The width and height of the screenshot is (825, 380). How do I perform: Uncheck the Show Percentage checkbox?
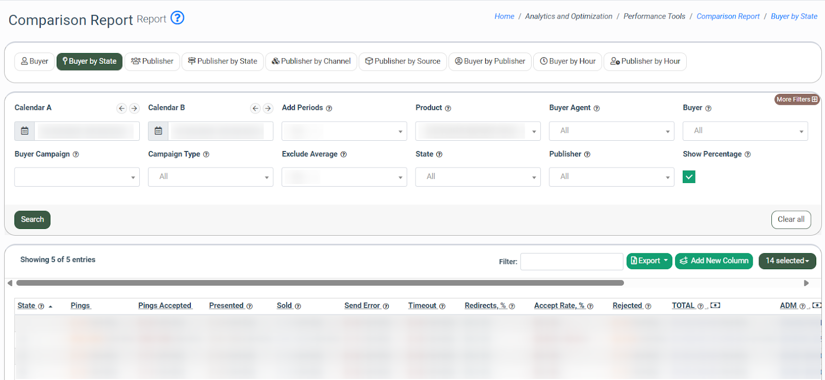pyautogui.click(x=689, y=177)
